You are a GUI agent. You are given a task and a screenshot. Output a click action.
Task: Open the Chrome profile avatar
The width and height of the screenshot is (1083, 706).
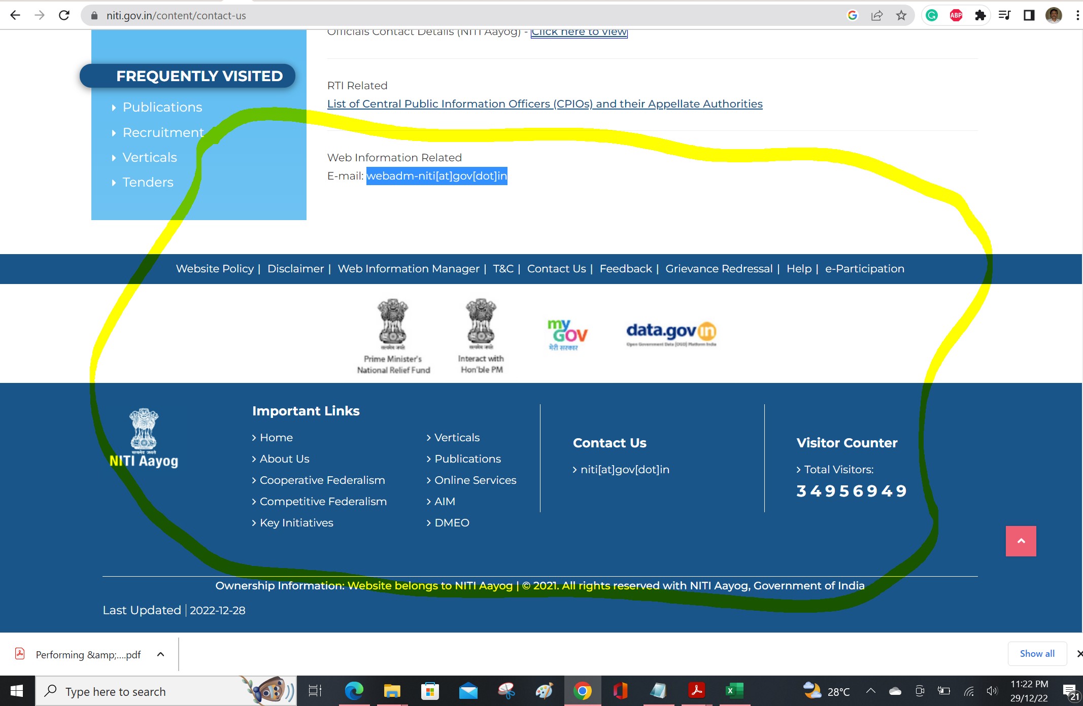(x=1054, y=15)
